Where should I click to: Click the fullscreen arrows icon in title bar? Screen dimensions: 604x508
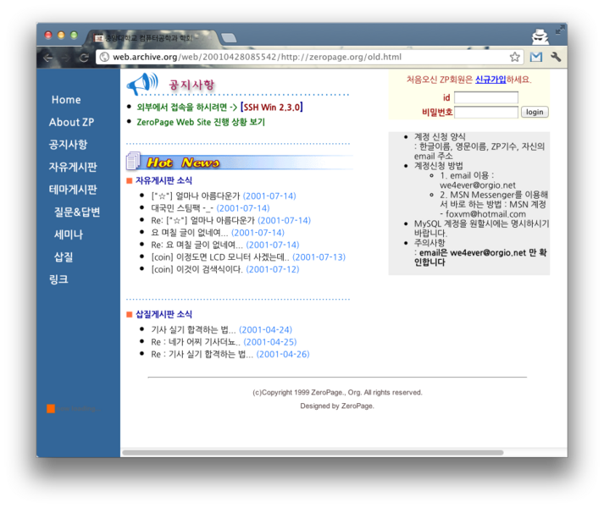point(560,30)
